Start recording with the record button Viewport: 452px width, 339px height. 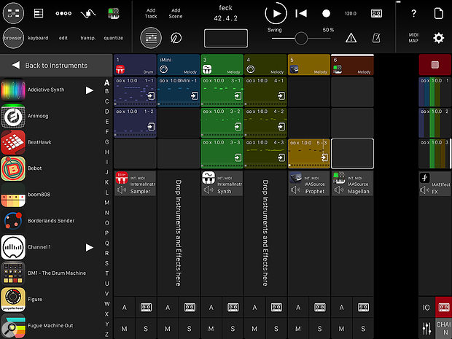pos(326,13)
